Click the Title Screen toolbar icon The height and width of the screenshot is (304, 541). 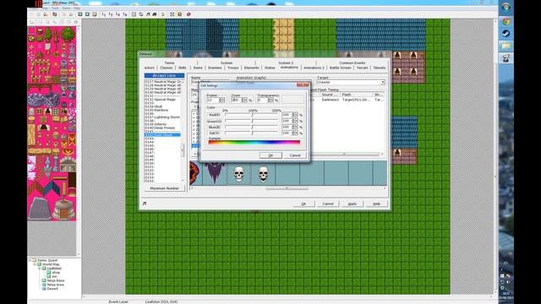(x=179, y=14)
